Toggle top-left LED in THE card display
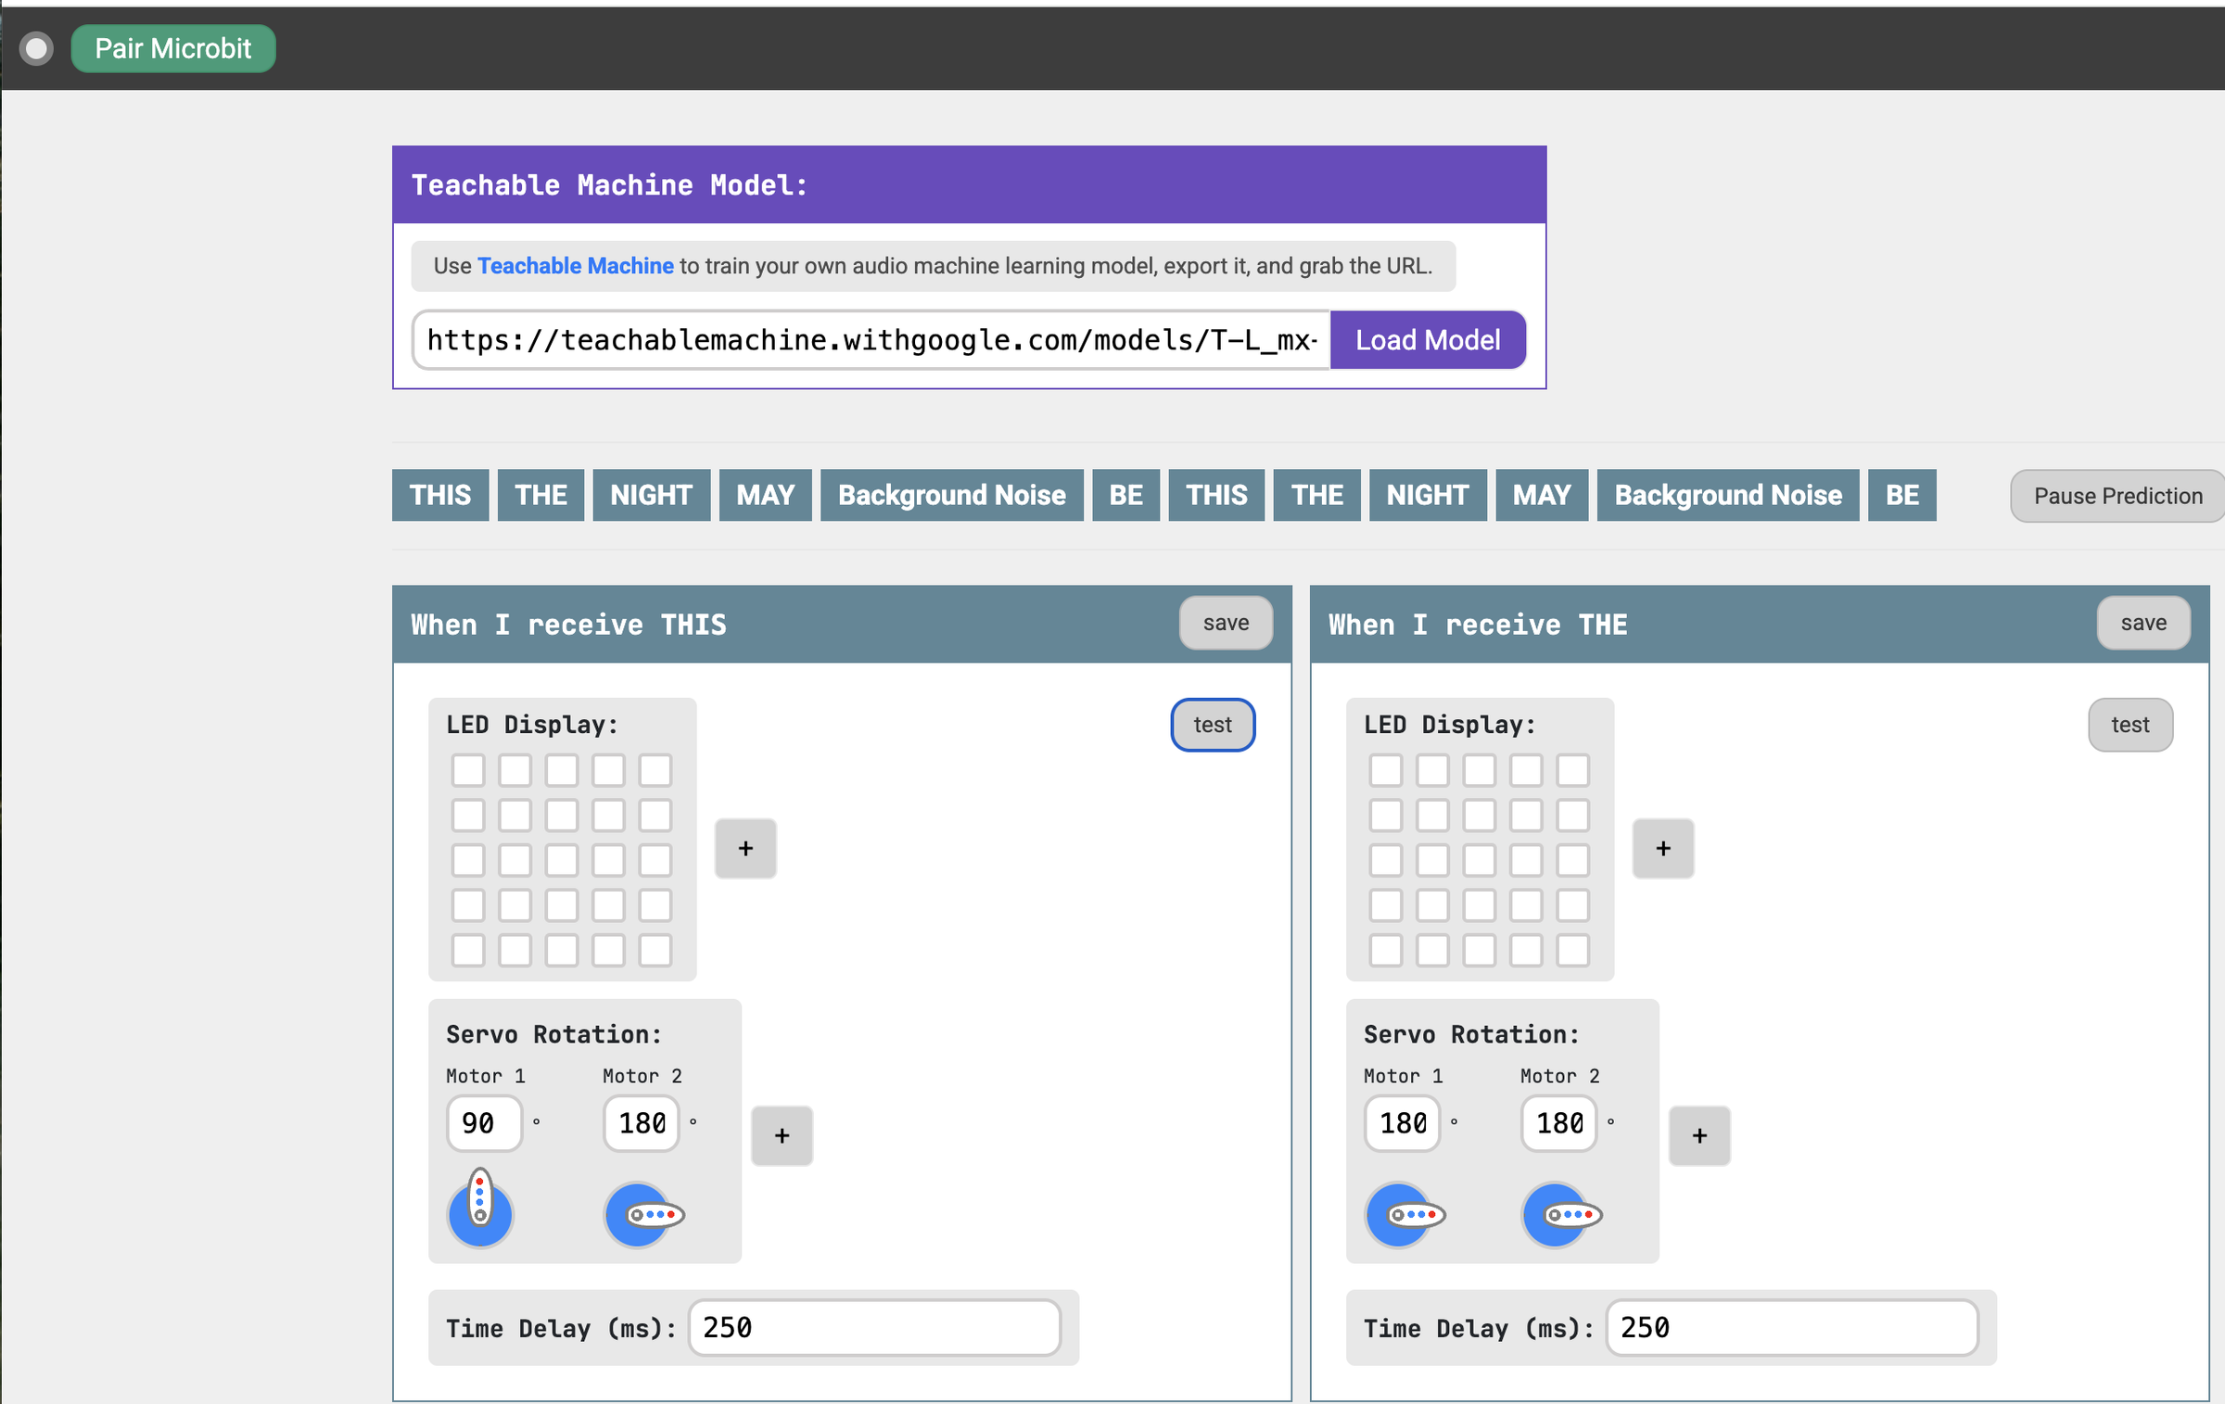Image resolution: width=2225 pixels, height=1404 pixels. [x=1386, y=770]
